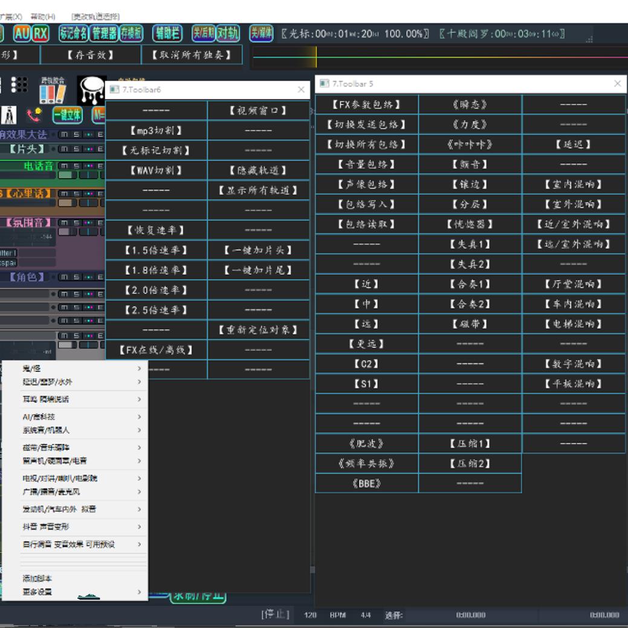Click the 【取消所有独奏】 button
The image size is (628, 628).
[x=192, y=54]
